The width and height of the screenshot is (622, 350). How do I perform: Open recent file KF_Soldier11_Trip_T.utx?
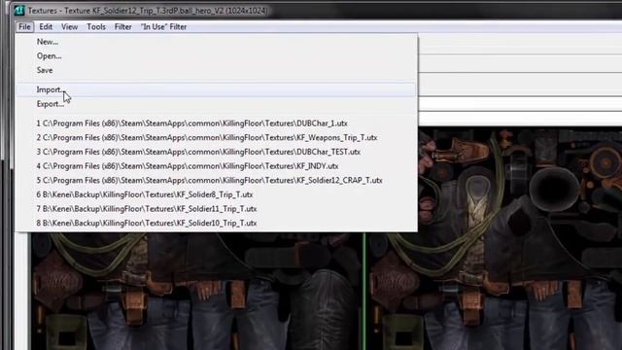[216, 209]
